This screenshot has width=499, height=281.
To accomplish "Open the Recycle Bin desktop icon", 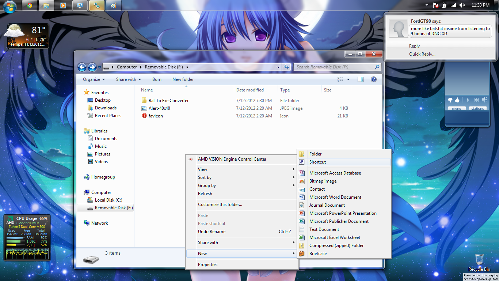I will point(479,262).
